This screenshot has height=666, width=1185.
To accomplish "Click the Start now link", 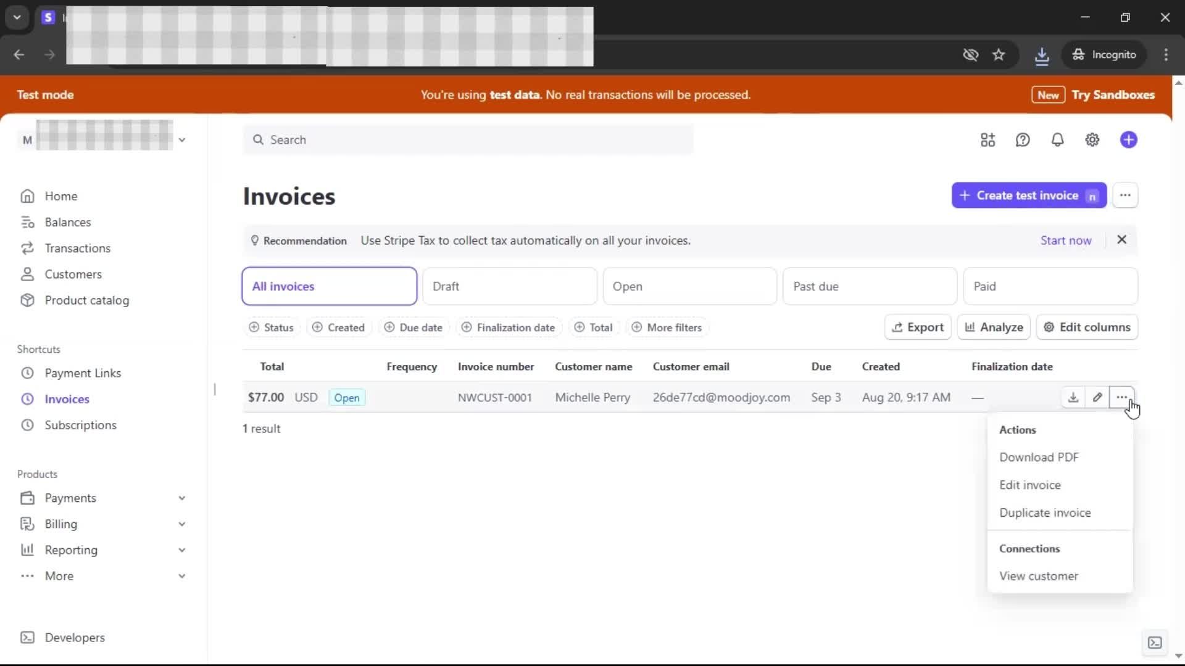I will point(1065,240).
